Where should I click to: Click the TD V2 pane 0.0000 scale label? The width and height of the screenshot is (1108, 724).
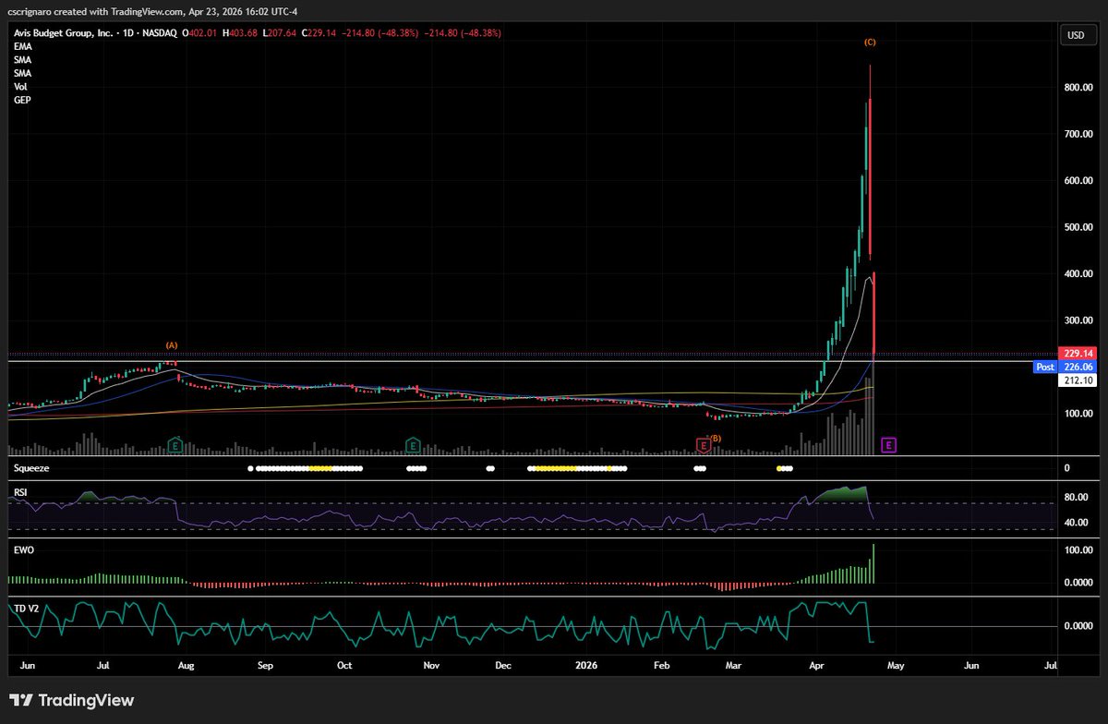tap(1078, 626)
